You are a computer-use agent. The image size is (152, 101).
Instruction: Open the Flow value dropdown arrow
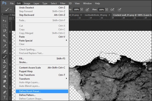tap(107, 10)
